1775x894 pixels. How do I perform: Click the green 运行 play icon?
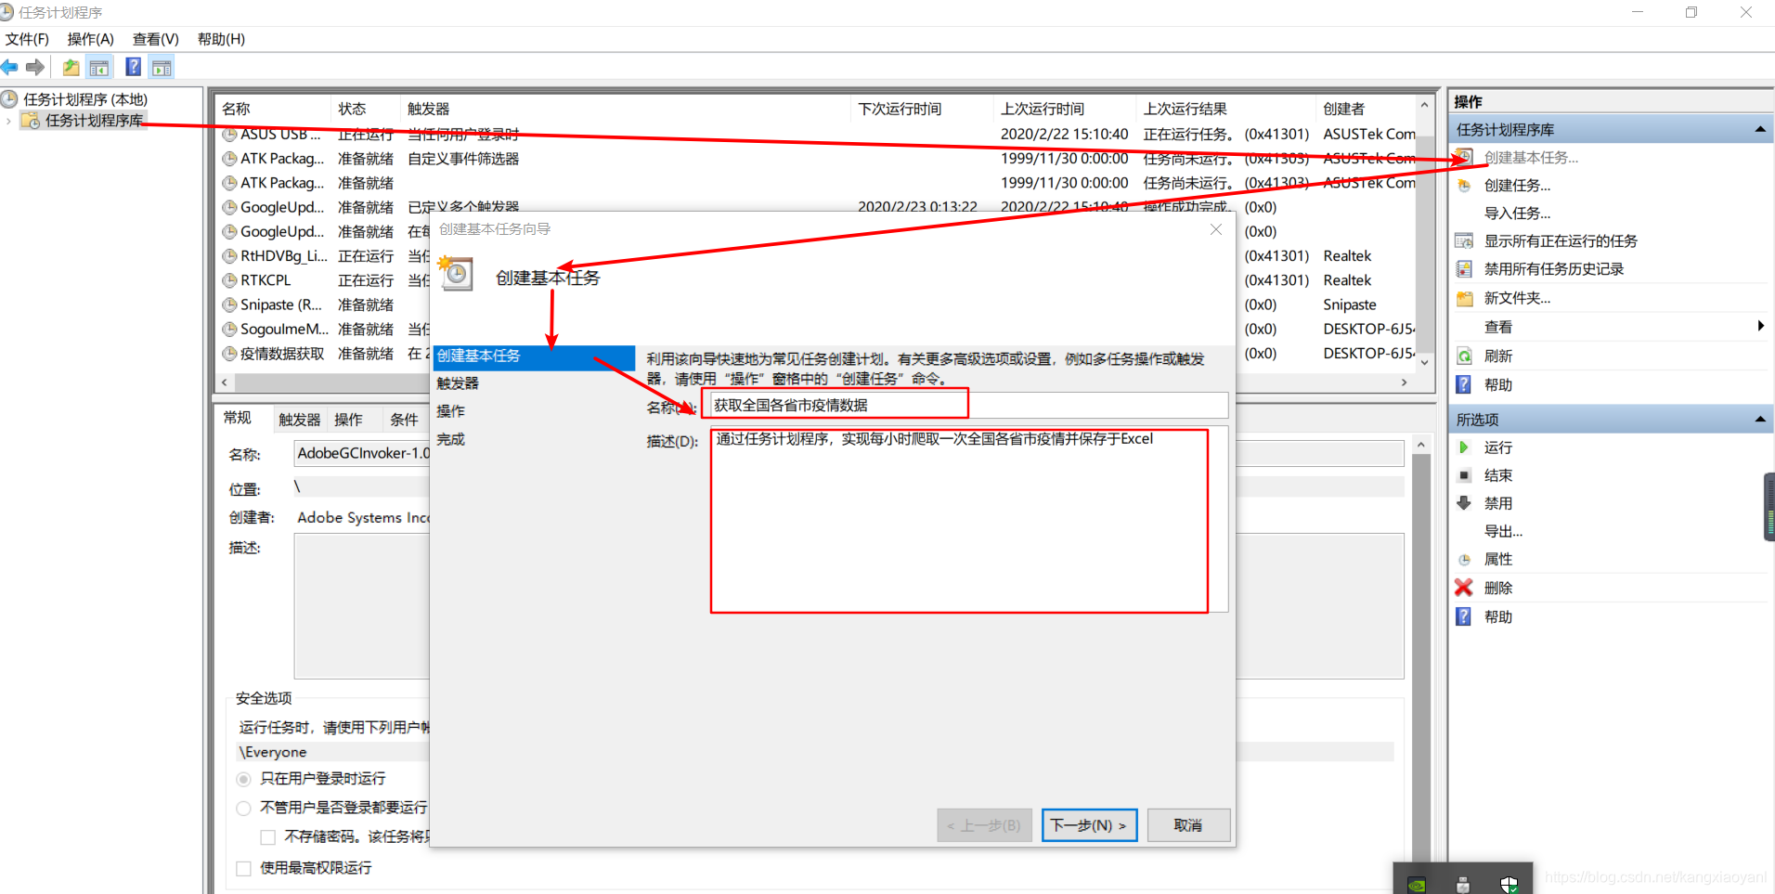tap(1464, 447)
